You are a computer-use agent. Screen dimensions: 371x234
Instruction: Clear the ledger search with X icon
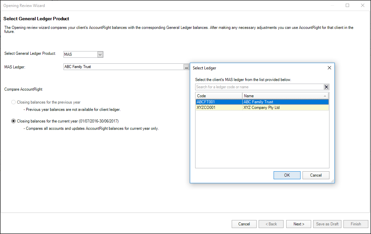pyautogui.click(x=326, y=87)
